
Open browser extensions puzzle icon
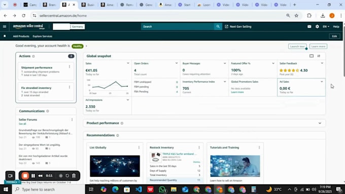pos(309,16)
